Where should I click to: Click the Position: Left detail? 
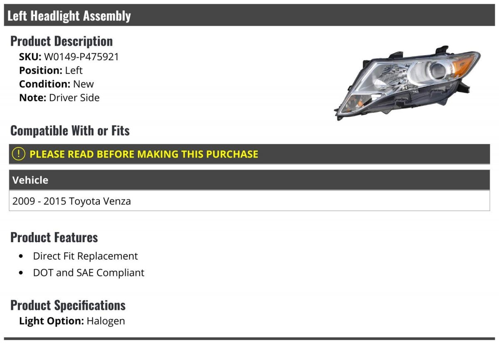[51, 70]
